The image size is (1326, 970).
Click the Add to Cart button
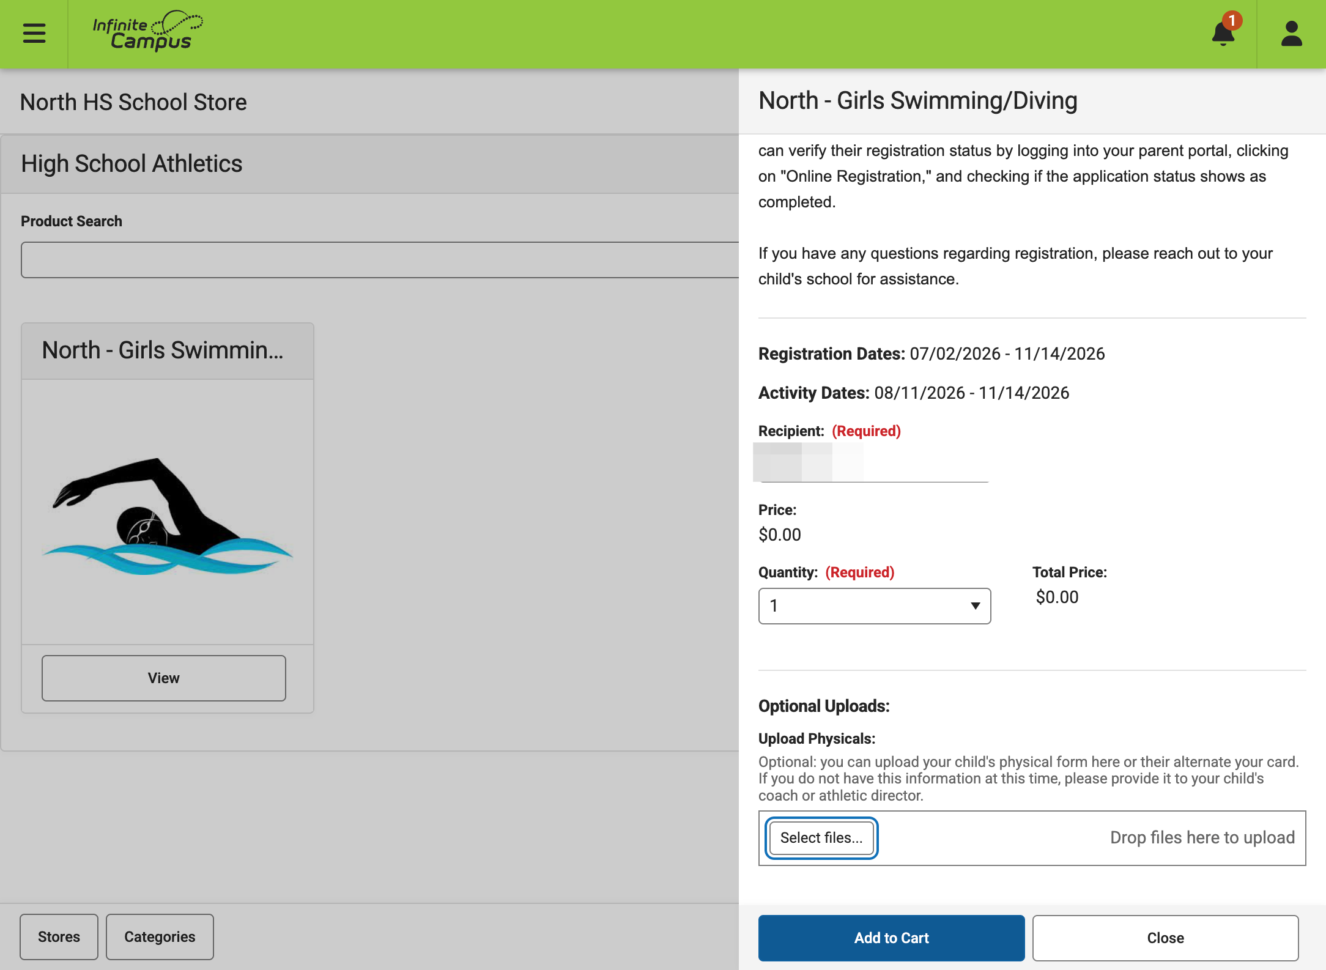point(891,938)
